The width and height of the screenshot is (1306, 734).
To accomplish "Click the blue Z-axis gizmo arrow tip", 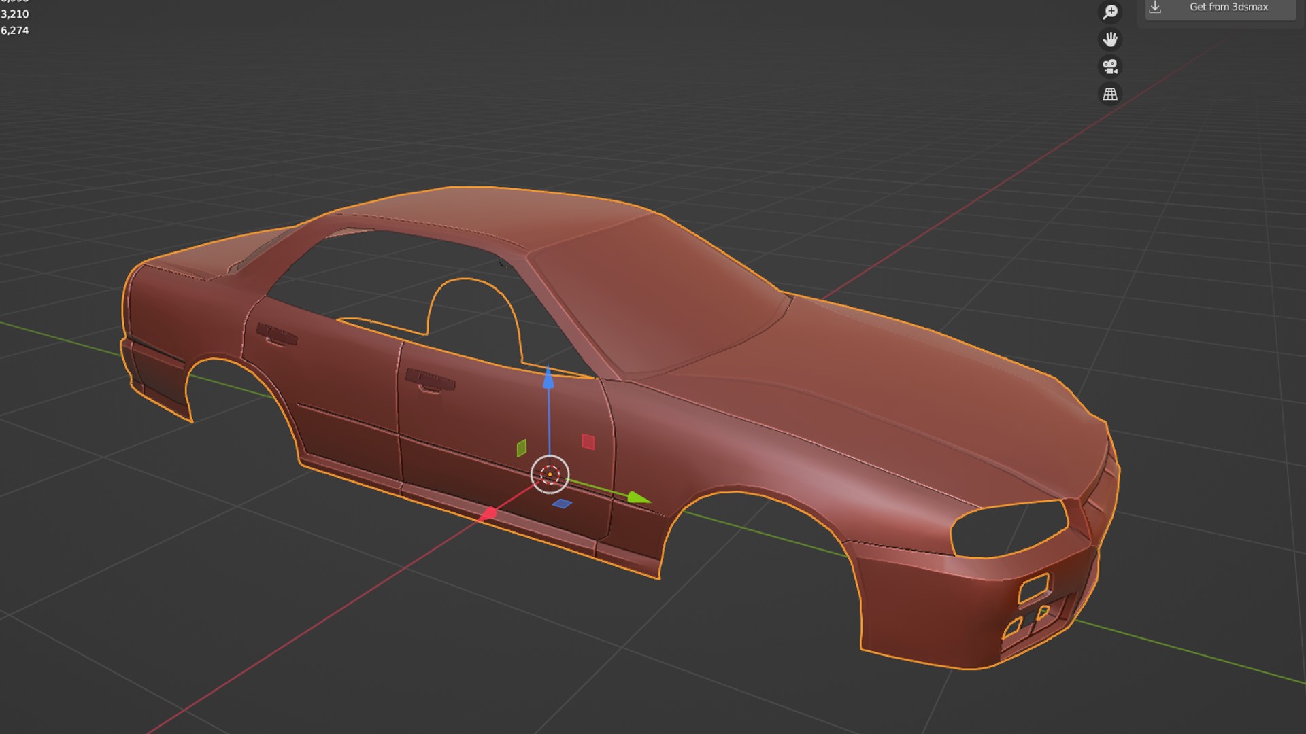I will pos(548,378).
